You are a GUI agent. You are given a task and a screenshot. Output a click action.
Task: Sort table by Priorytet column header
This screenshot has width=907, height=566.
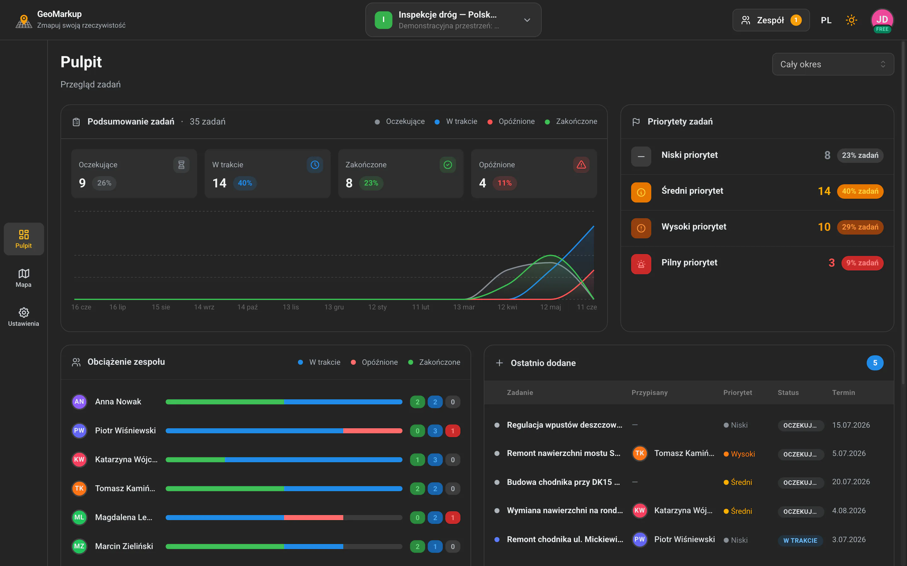tap(738, 393)
